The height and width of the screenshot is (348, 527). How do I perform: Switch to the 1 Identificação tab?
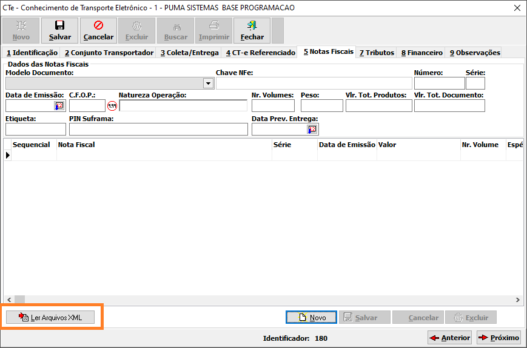[x=32, y=53]
